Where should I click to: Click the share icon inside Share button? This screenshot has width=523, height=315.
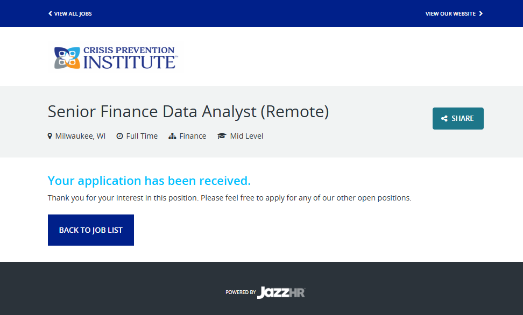tap(444, 119)
